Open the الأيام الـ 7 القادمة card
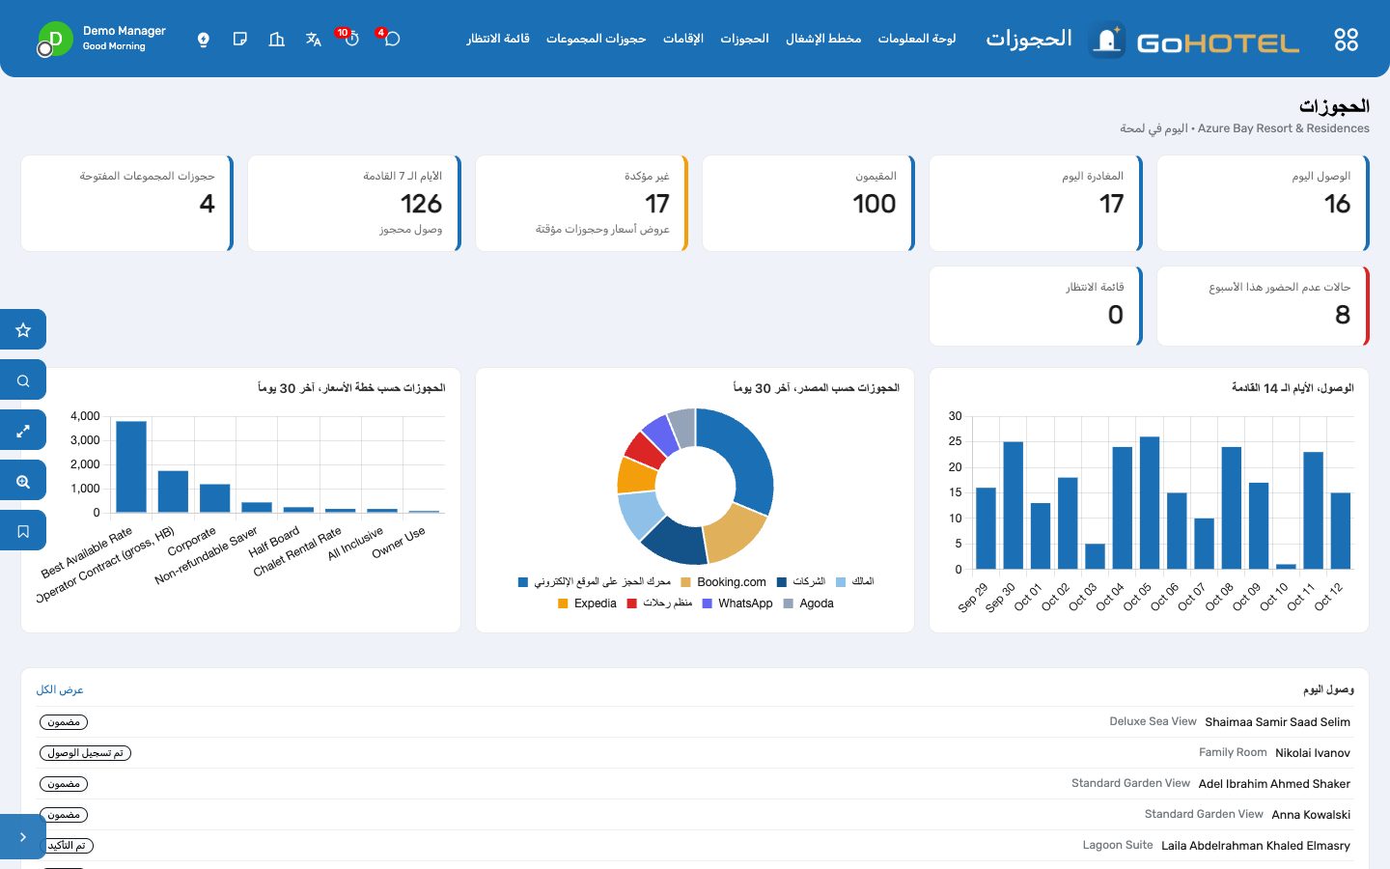 coord(354,204)
